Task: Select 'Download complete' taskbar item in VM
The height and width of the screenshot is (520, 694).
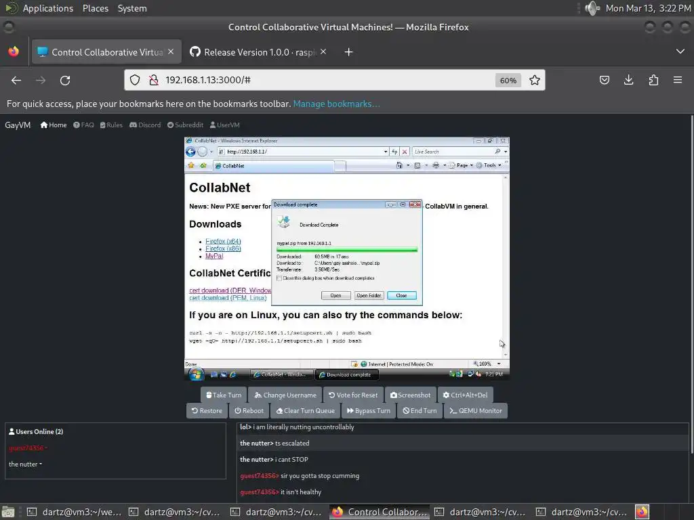Action: pos(346,374)
